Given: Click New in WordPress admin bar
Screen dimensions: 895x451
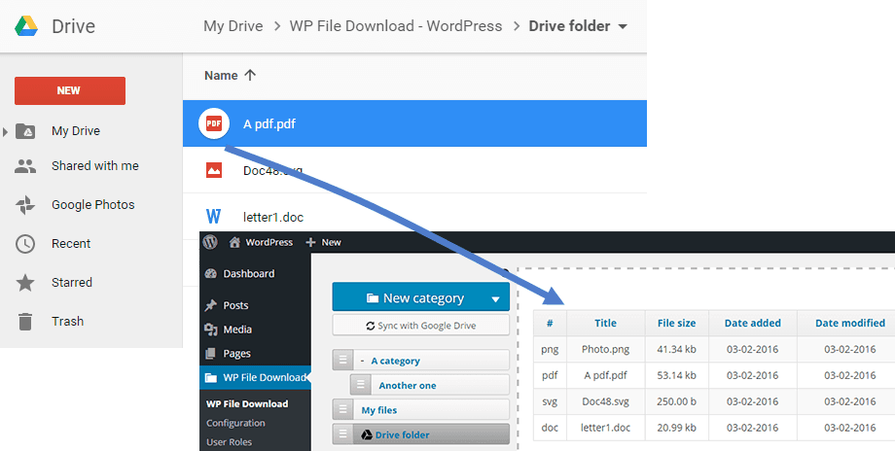Looking at the screenshot, I should 324,242.
